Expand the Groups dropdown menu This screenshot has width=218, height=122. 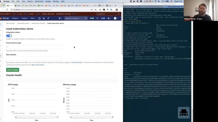[x=25, y=18]
